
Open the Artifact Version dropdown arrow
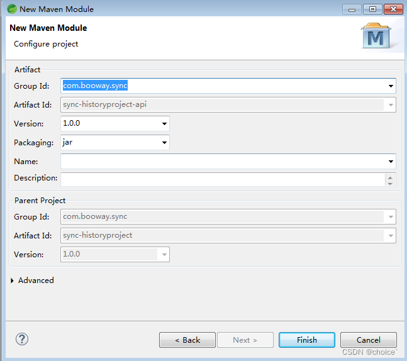164,124
